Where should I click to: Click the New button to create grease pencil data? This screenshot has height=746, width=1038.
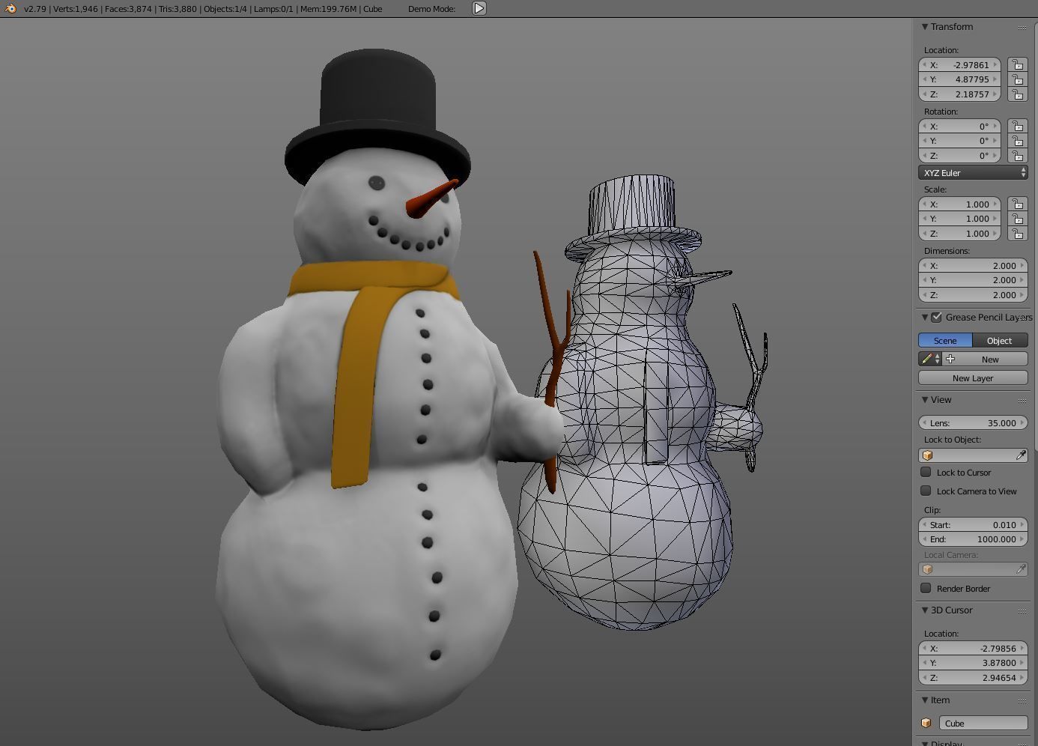[x=990, y=359]
